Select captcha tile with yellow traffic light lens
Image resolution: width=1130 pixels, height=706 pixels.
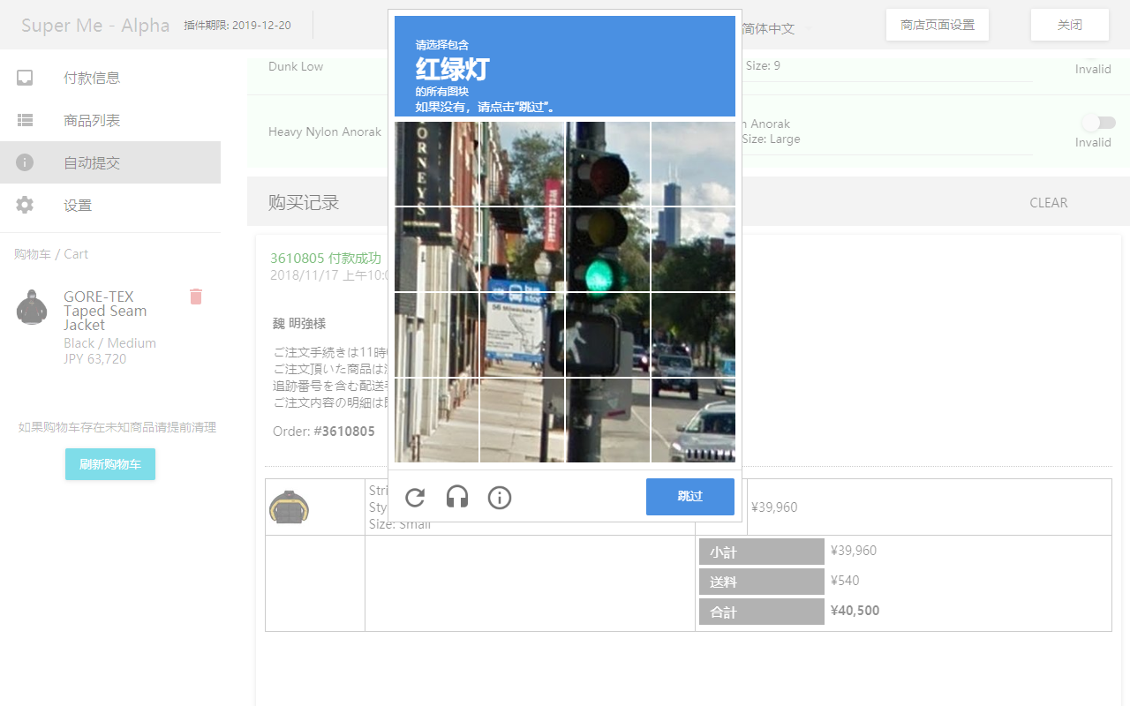[608, 249]
